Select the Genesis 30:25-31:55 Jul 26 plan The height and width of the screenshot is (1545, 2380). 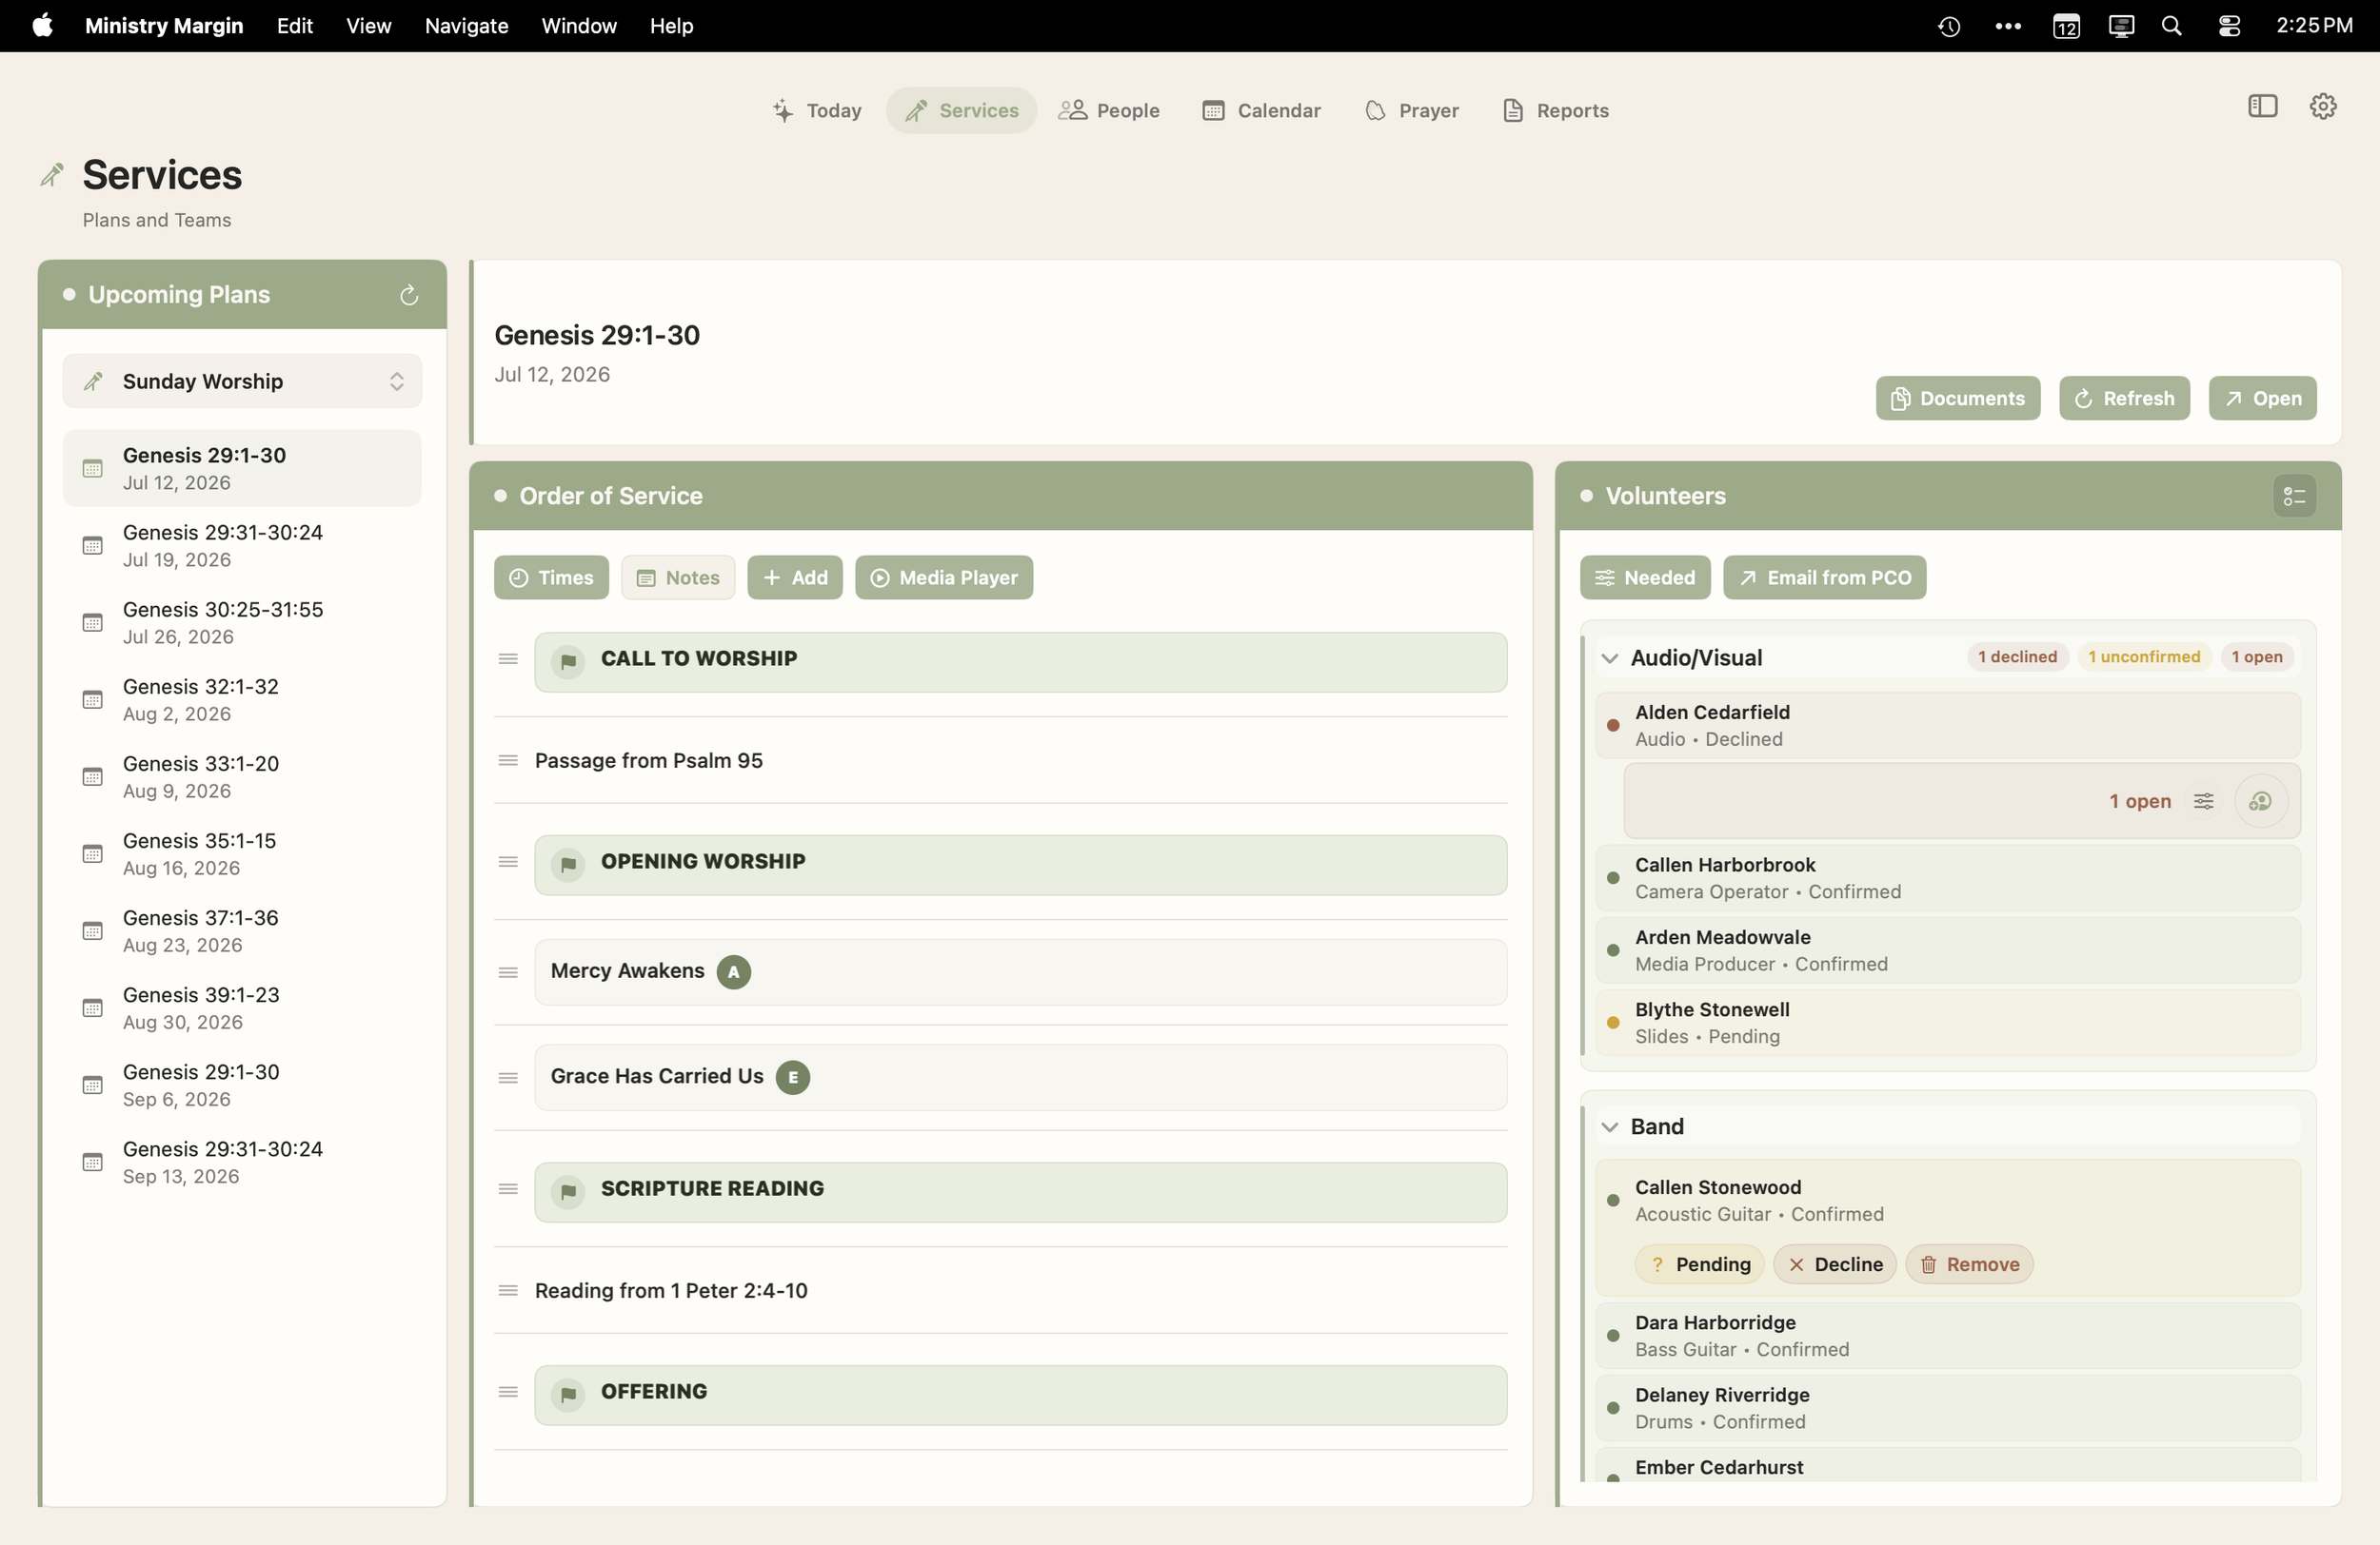pos(242,622)
